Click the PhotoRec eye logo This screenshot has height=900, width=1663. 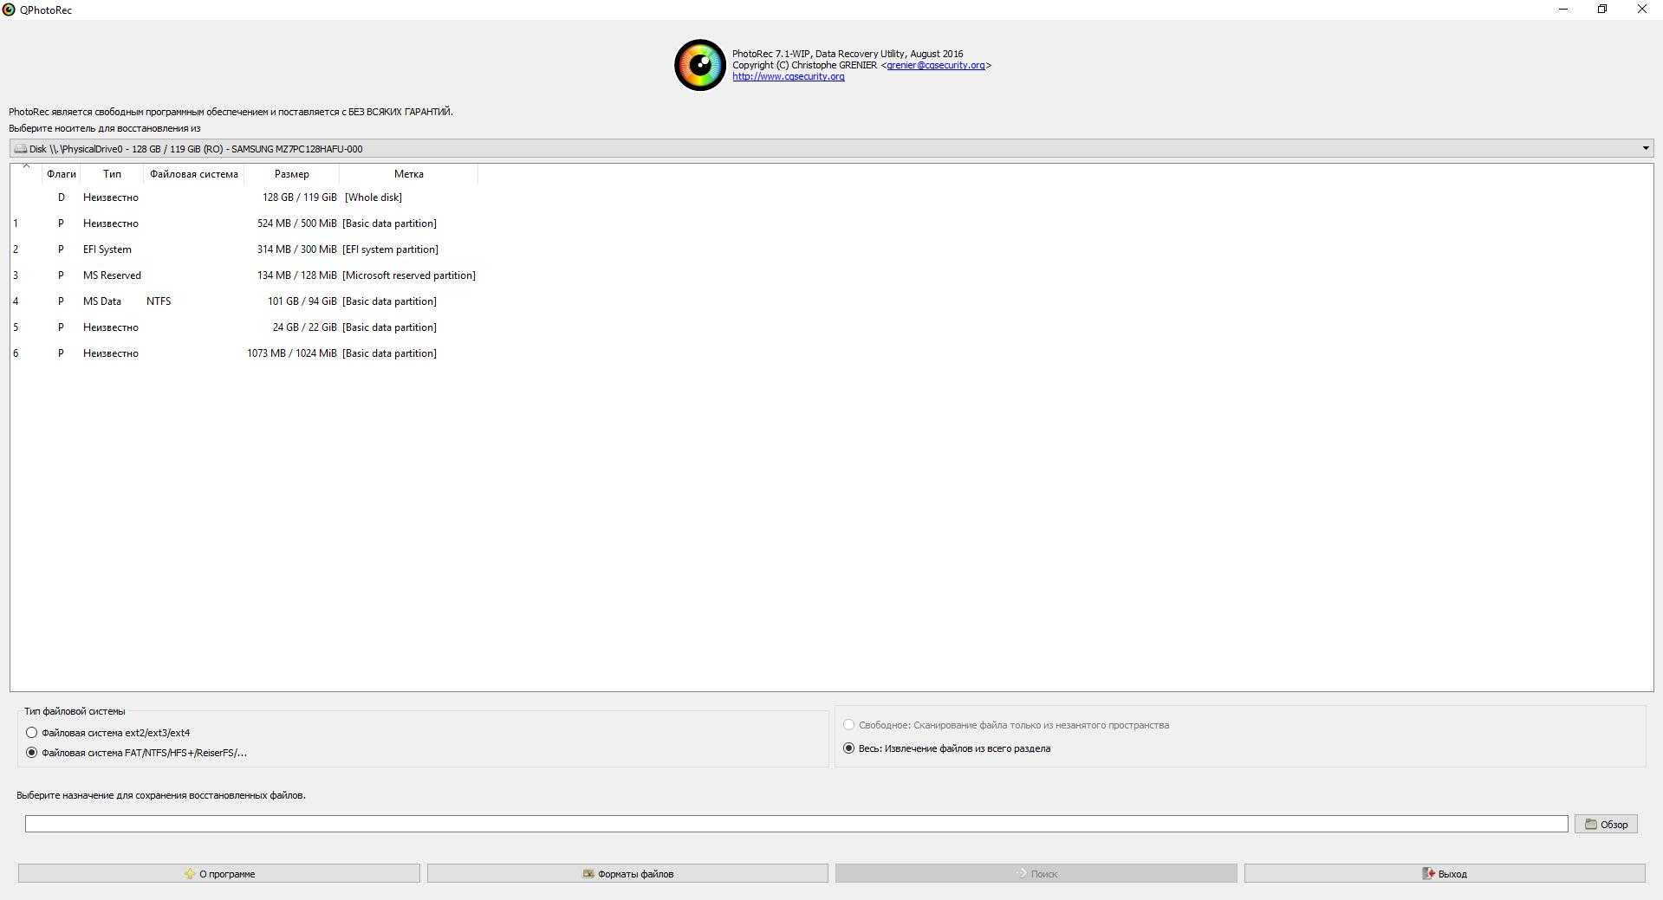pos(699,65)
